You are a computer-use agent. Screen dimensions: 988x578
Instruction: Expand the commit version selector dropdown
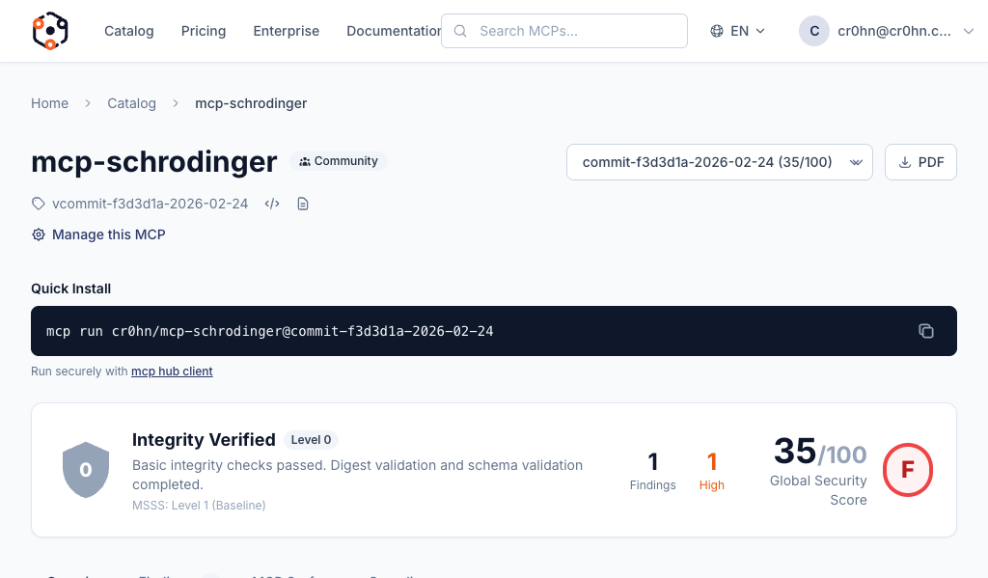click(x=719, y=162)
